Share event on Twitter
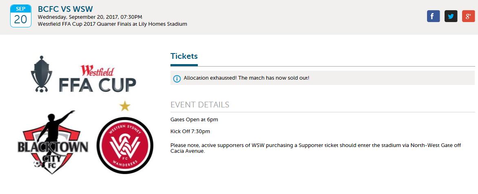The height and width of the screenshot is (194, 478). tap(451, 16)
